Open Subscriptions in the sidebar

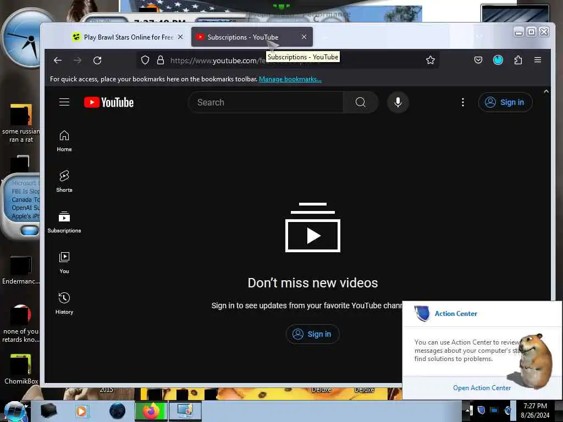point(64,223)
